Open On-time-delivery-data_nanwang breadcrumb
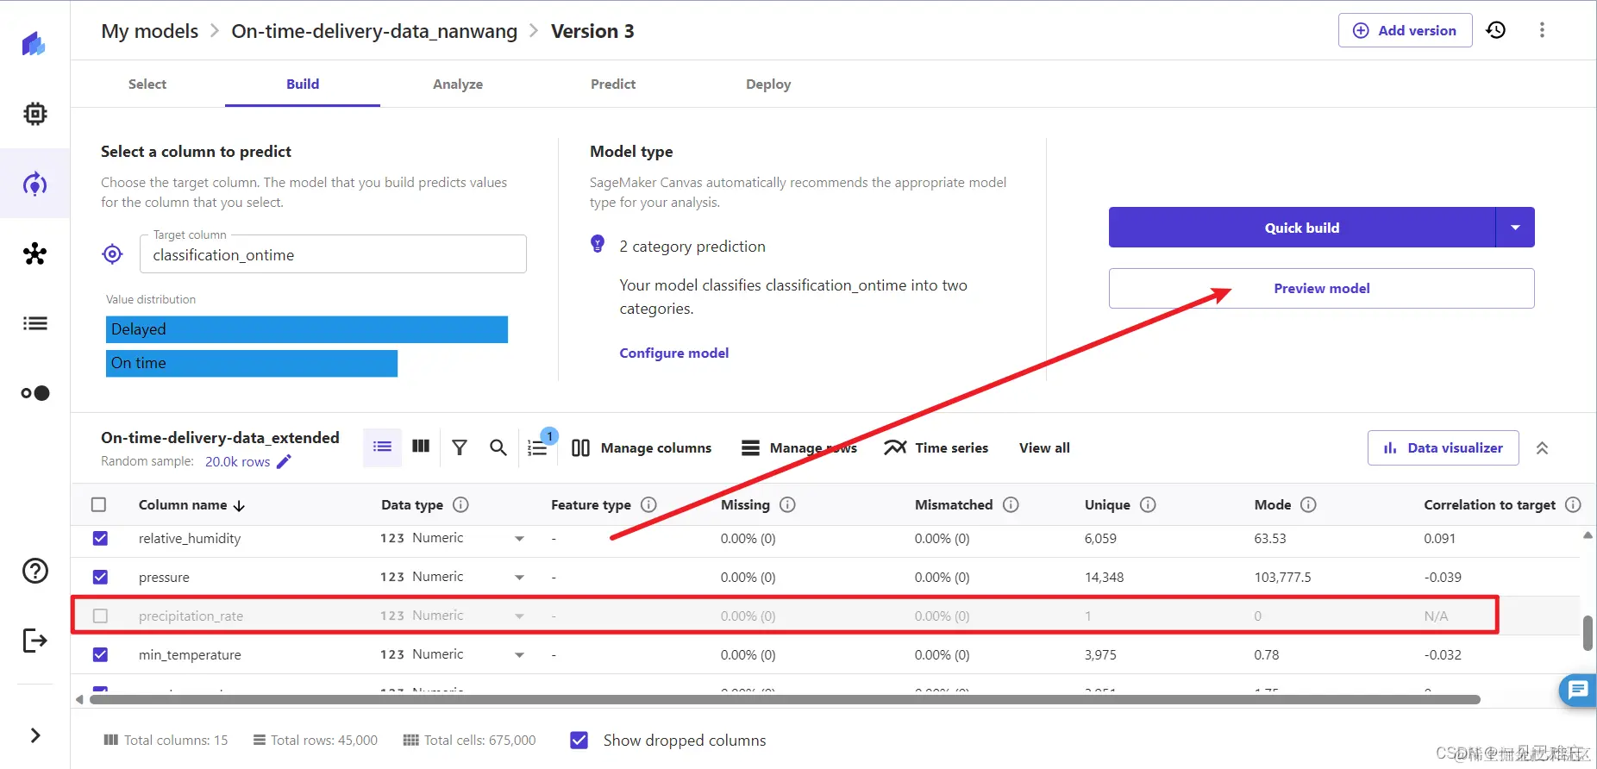 pyautogui.click(x=374, y=31)
